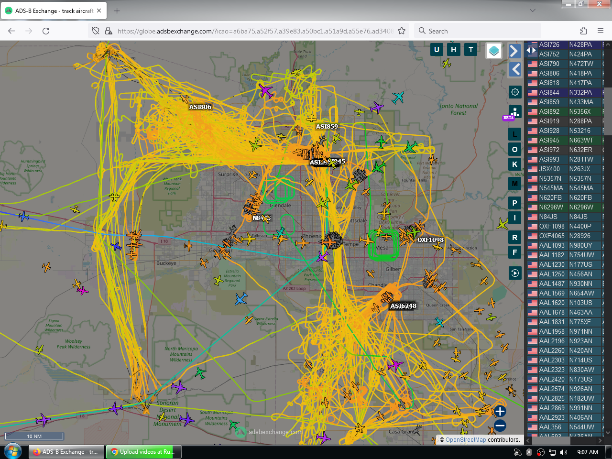The width and height of the screenshot is (612, 459).
Task: Toggle the L labels button
Action: (514, 134)
